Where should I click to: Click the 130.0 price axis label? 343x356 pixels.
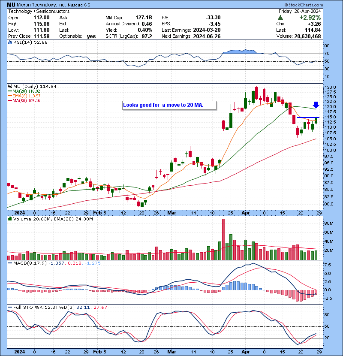click(330, 87)
